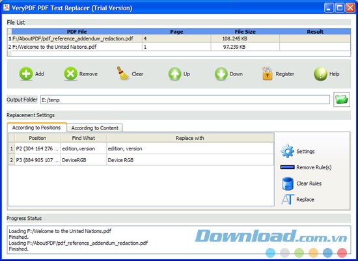358x261 pixels.
Task: Open Help via question mark icon
Action: click(x=320, y=74)
